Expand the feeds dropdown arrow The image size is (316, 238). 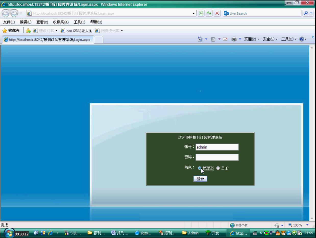219,39
